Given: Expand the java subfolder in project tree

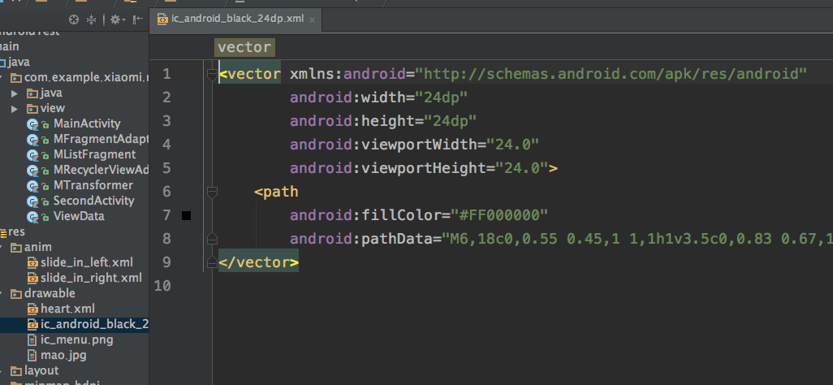Looking at the screenshot, I should (15, 93).
